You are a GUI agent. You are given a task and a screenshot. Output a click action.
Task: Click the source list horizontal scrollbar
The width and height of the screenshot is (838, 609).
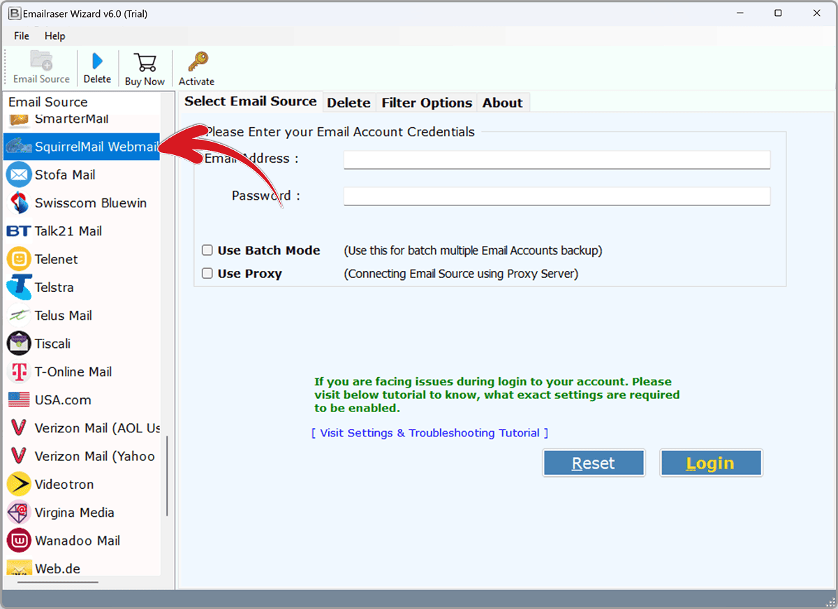tap(58, 582)
